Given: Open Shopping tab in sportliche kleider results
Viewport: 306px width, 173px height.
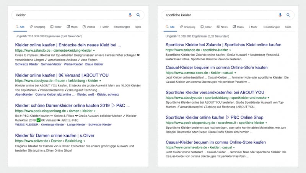Looking at the screenshot, I should point(187,27).
